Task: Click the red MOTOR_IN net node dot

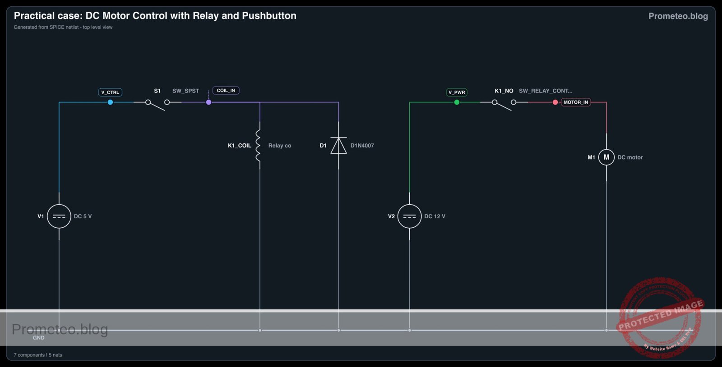Action: click(555, 102)
